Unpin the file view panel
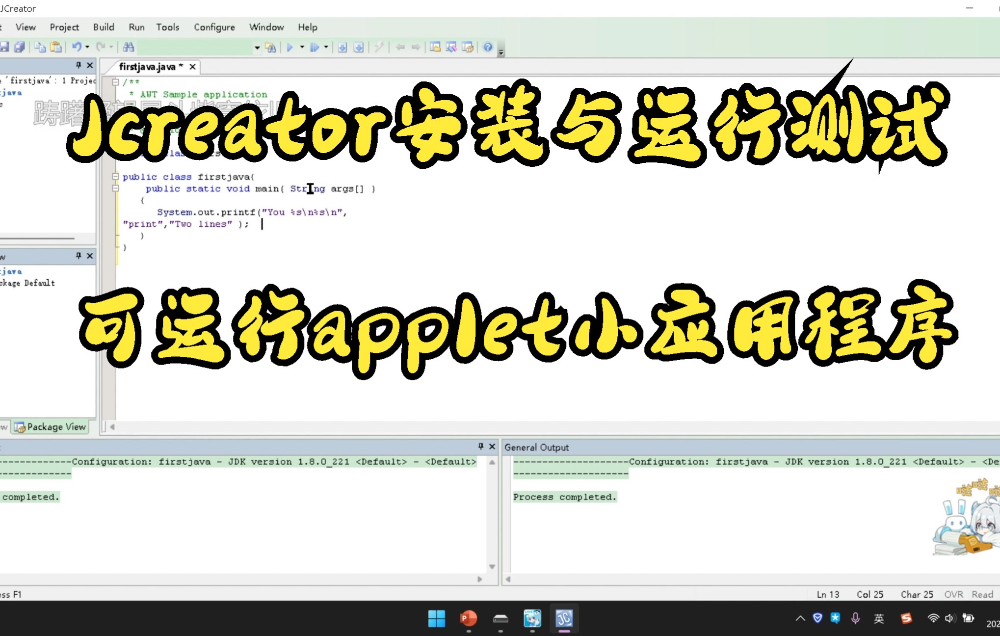Image resolution: width=1000 pixels, height=636 pixels. tap(78, 256)
